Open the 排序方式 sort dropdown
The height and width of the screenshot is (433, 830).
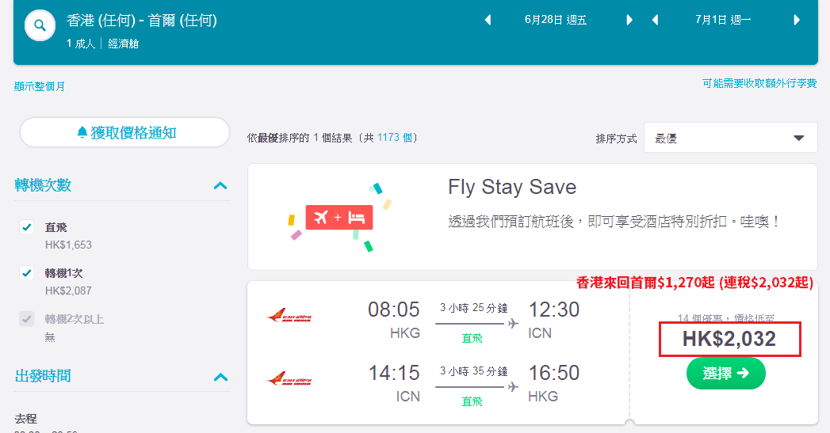click(730, 138)
